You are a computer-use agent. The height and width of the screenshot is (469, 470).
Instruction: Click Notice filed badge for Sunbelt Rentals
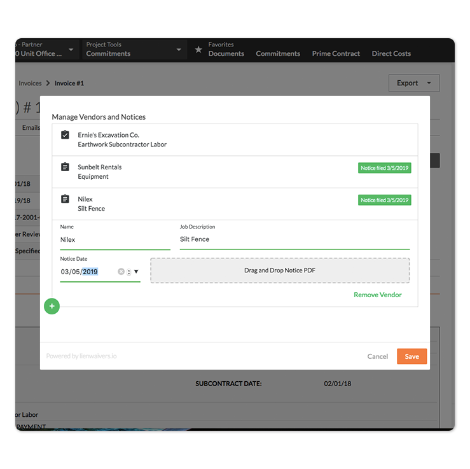click(x=385, y=168)
